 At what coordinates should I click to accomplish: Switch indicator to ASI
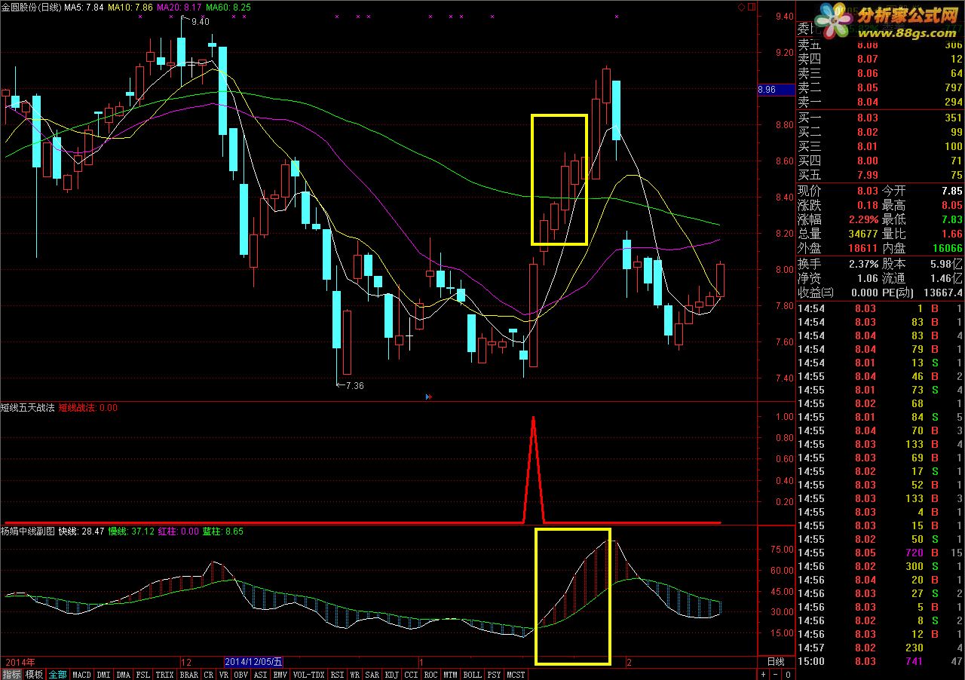click(x=261, y=675)
